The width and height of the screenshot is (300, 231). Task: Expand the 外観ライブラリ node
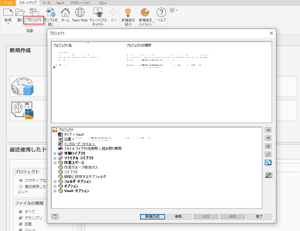55,153
